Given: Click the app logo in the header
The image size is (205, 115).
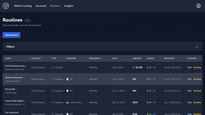Looking at the screenshot, I should coord(6,6).
